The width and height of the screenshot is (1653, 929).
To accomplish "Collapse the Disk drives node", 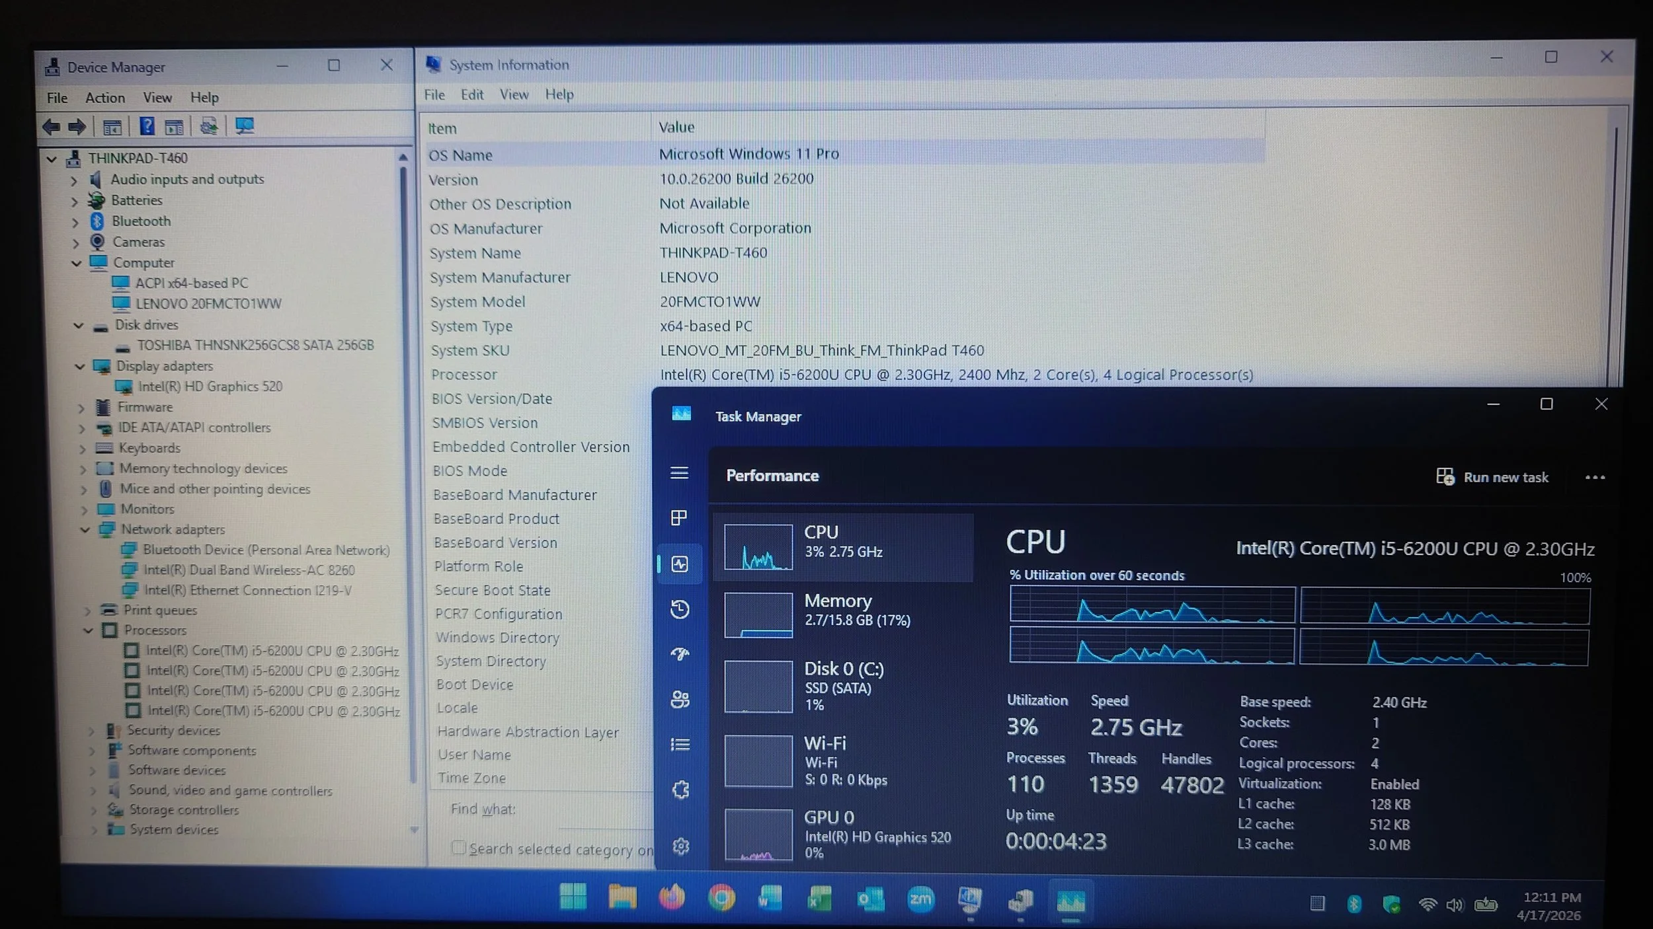I will (x=79, y=325).
